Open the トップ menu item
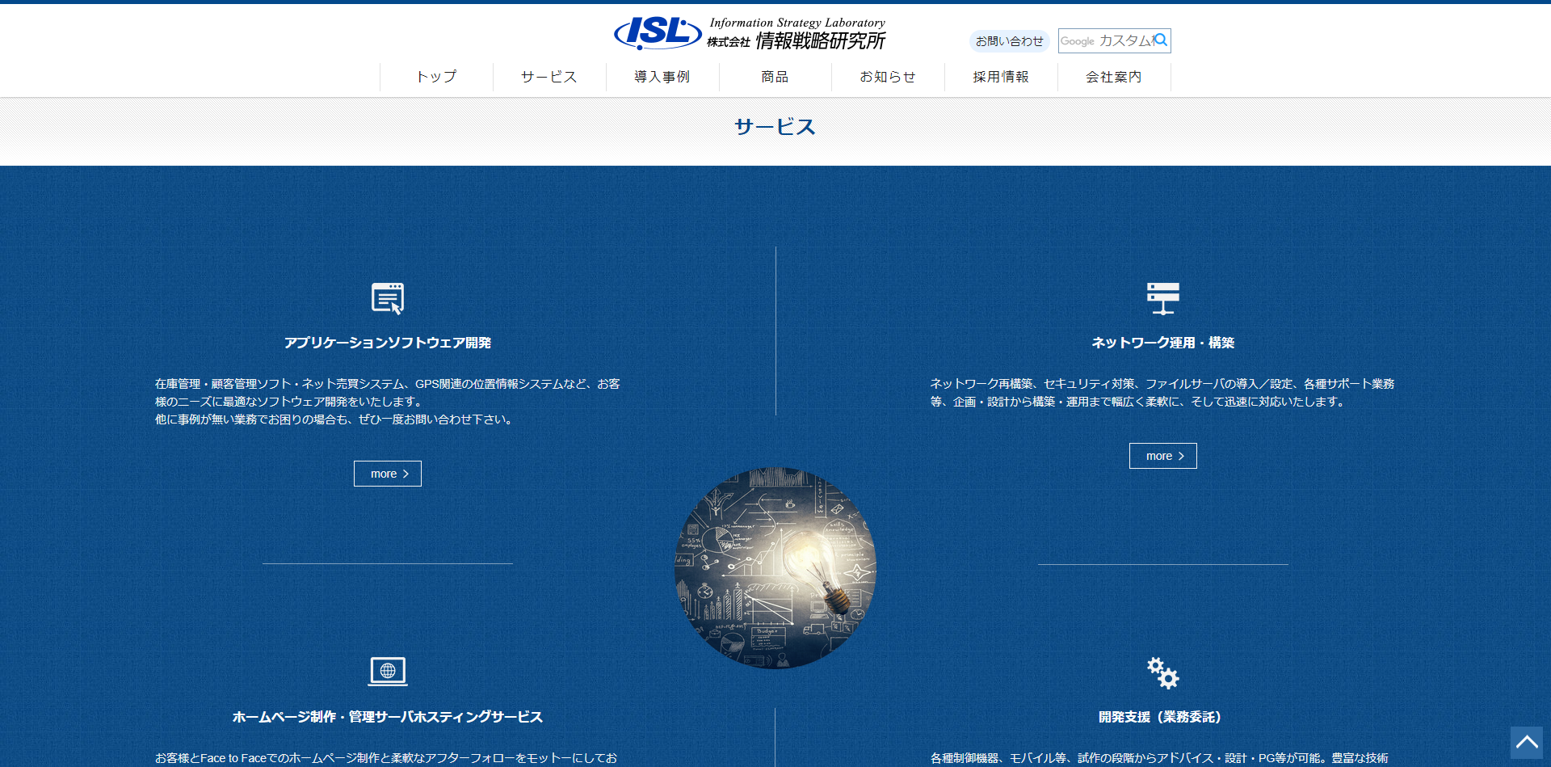This screenshot has height=767, width=1551. [436, 76]
